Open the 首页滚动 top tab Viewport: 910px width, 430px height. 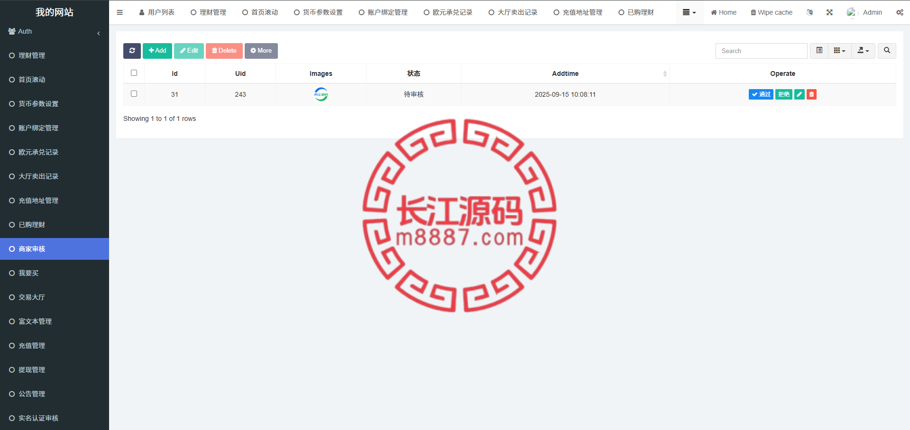coord(260,12)
